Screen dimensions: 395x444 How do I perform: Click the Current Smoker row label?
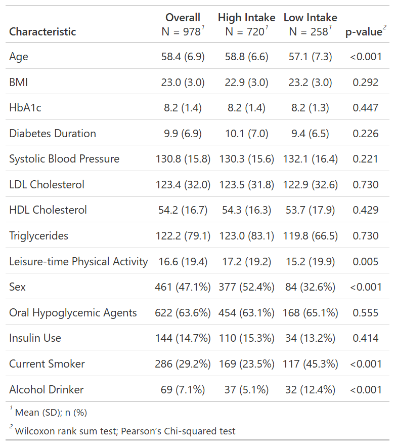click(47, 364)
